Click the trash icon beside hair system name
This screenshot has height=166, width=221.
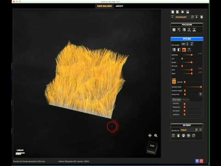(202, 17)
